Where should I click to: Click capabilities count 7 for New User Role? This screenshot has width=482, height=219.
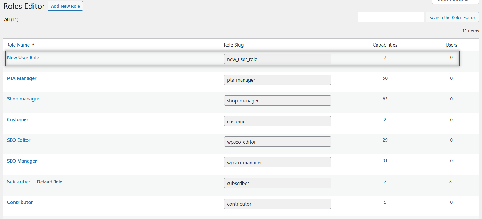[x=385, y=57]
